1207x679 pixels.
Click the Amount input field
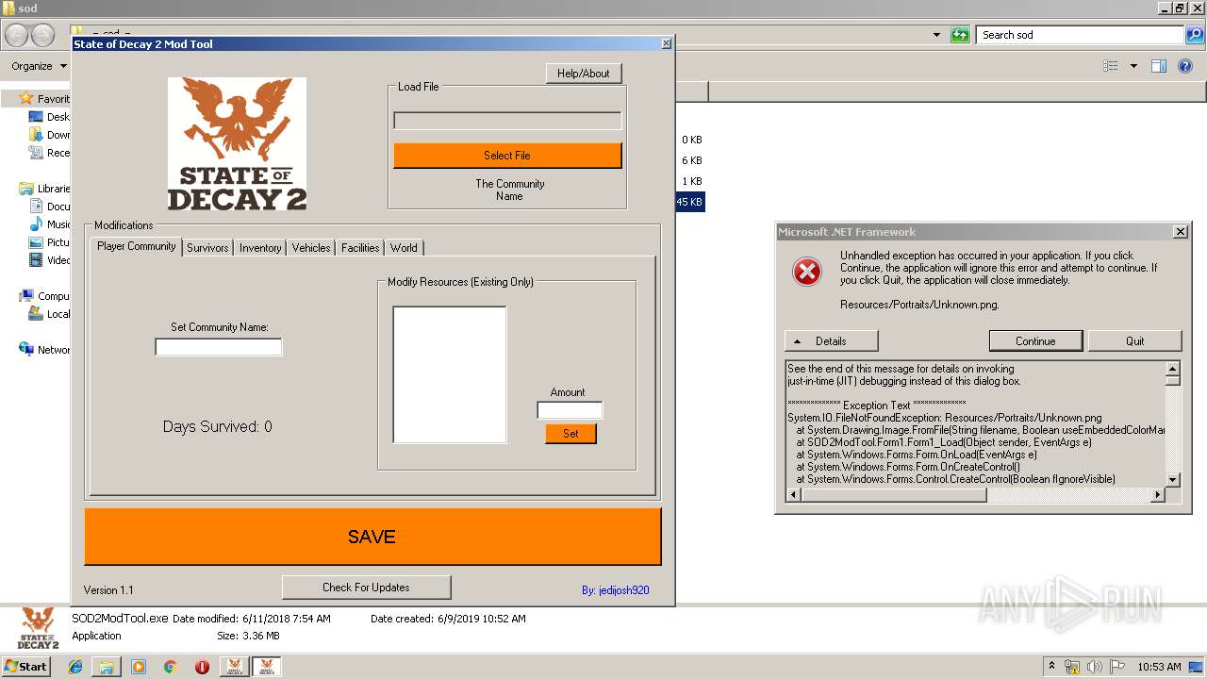570,410
